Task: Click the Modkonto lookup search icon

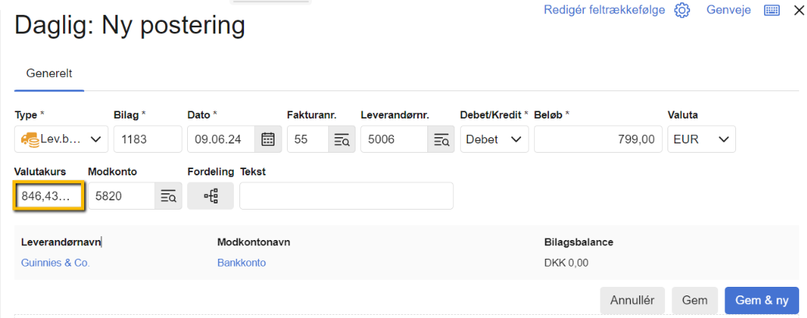Action: (168, 196)
